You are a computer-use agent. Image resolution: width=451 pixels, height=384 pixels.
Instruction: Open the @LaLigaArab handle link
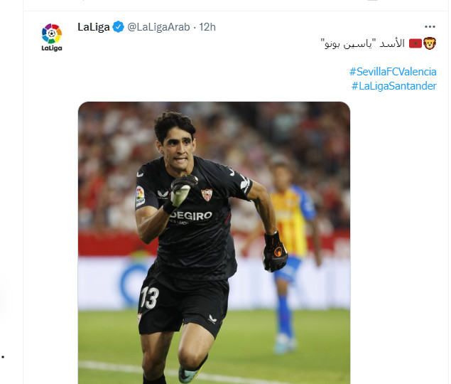point(158,27)
